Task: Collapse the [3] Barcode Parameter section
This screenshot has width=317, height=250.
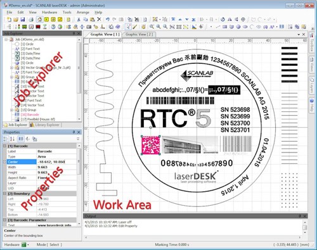Action: (4, 220)
